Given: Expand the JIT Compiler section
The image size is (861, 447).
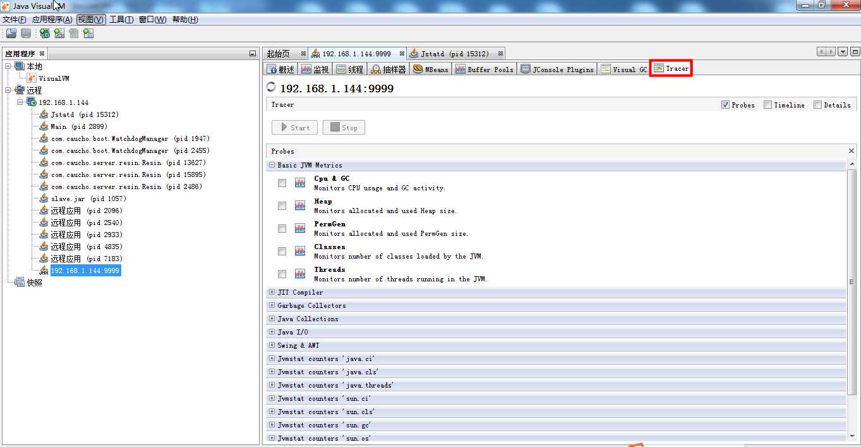Looking at the screenshot, I should click(x=272, y=292).
